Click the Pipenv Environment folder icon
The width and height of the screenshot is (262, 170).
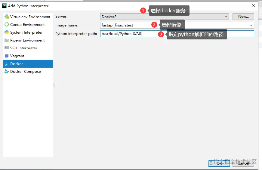pos(7,40)
